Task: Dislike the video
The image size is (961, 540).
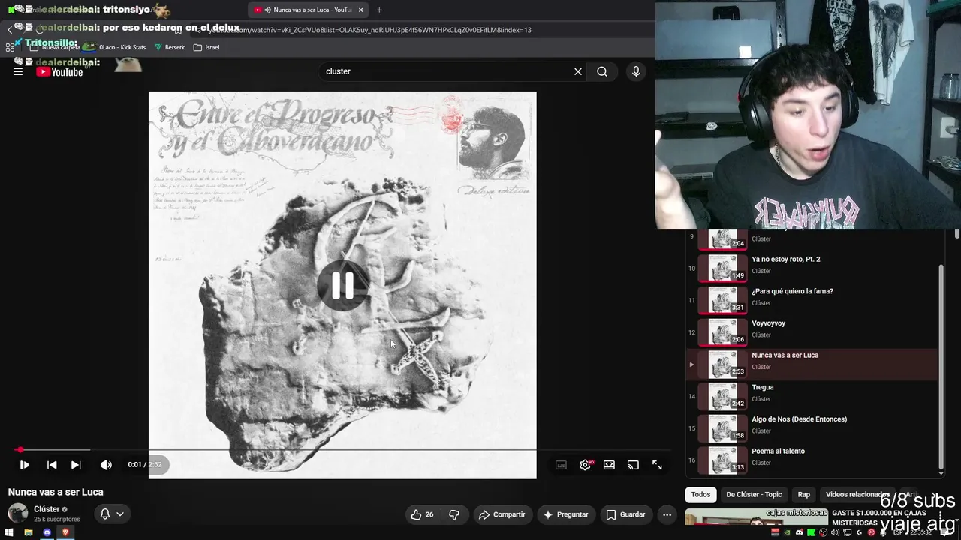Action: pos(454,514)
